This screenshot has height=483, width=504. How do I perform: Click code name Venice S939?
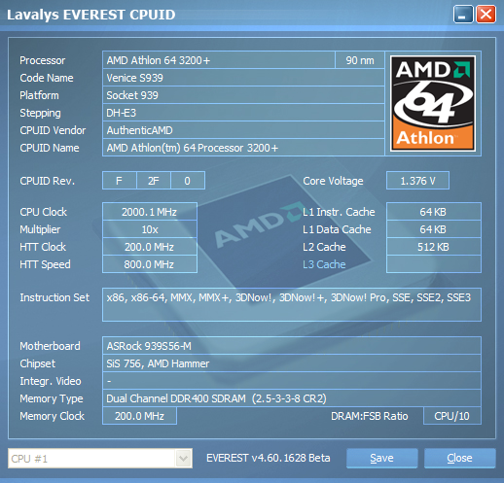tap(243, 78)
